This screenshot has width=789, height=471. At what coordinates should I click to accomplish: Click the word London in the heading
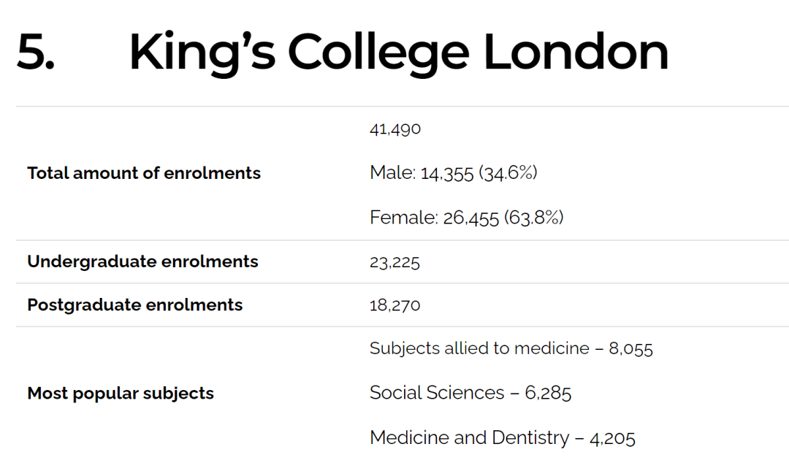(576, 51)
